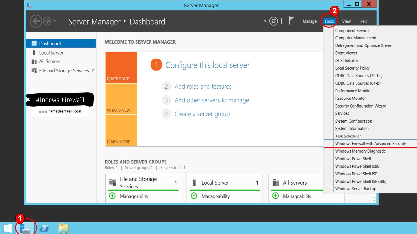Select Dashboard in the left pane

point(61,44)
